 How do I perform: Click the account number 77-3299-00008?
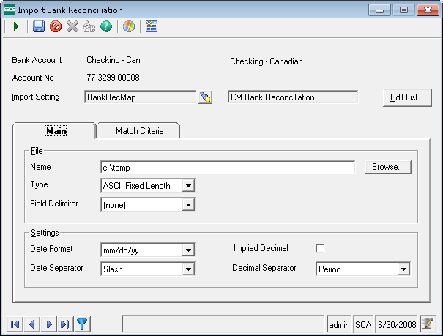click(x=113, y=78)
